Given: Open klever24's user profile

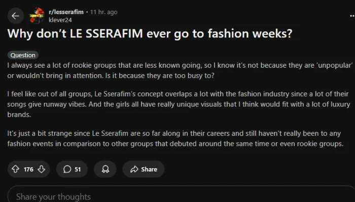Looking at the screenshot, I should [59, 20].
